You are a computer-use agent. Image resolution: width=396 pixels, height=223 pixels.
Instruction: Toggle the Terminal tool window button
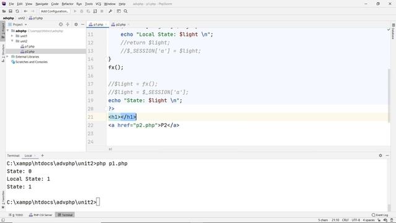tap(65, 215)
